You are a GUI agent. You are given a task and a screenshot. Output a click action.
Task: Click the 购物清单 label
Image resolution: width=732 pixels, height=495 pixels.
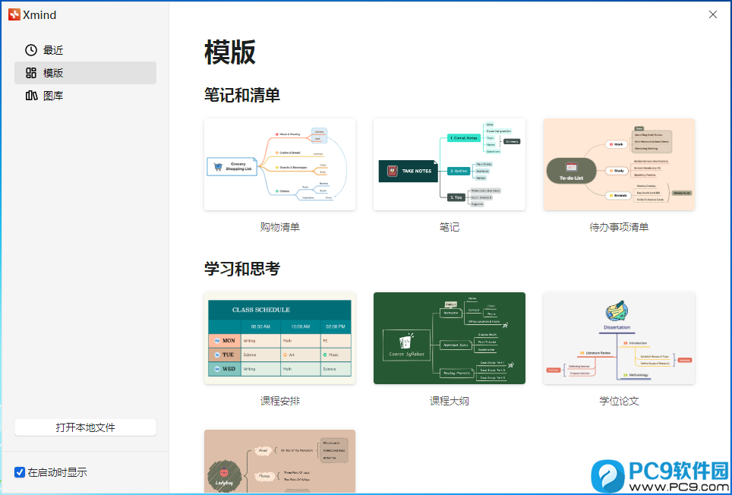(279, 227)
